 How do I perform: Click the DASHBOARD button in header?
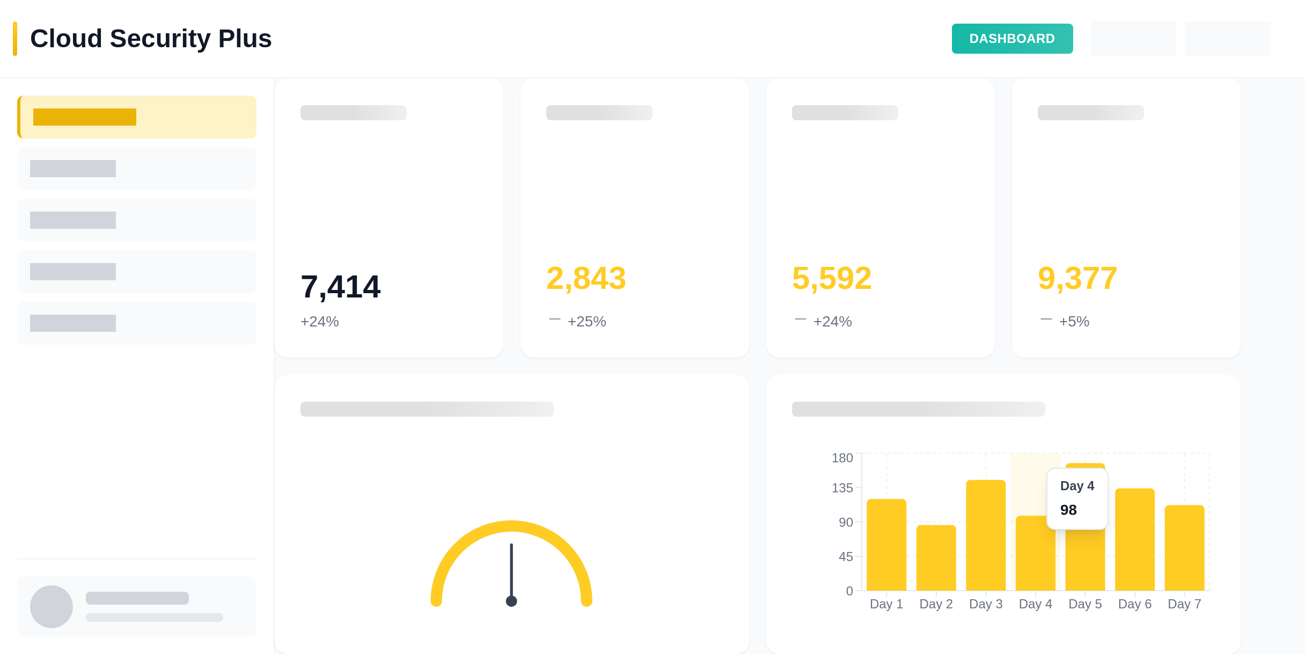(1012, 39)
